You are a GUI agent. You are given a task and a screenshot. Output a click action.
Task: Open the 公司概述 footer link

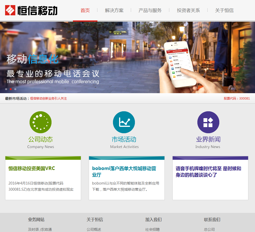coord(94,229)
